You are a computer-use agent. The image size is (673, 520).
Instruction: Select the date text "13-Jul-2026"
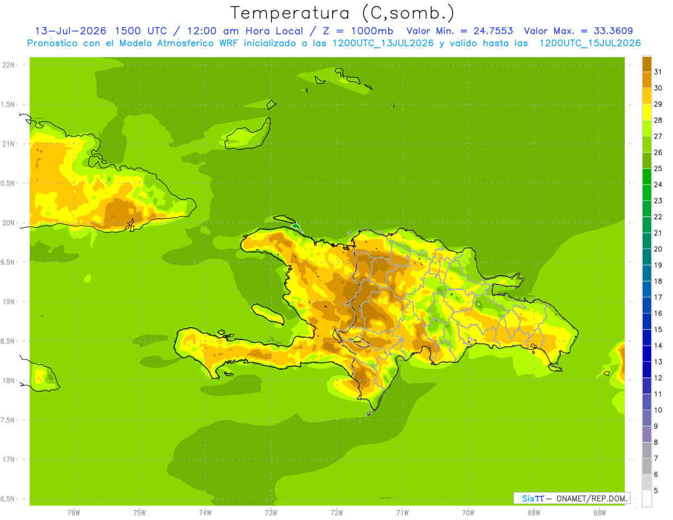(71, 31)
